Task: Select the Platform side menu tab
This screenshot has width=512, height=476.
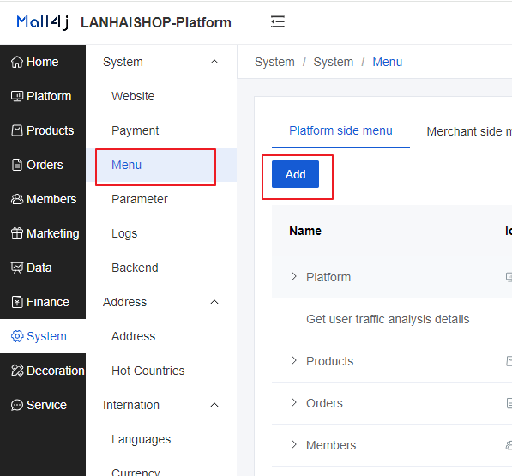Action: pos(340,130)
